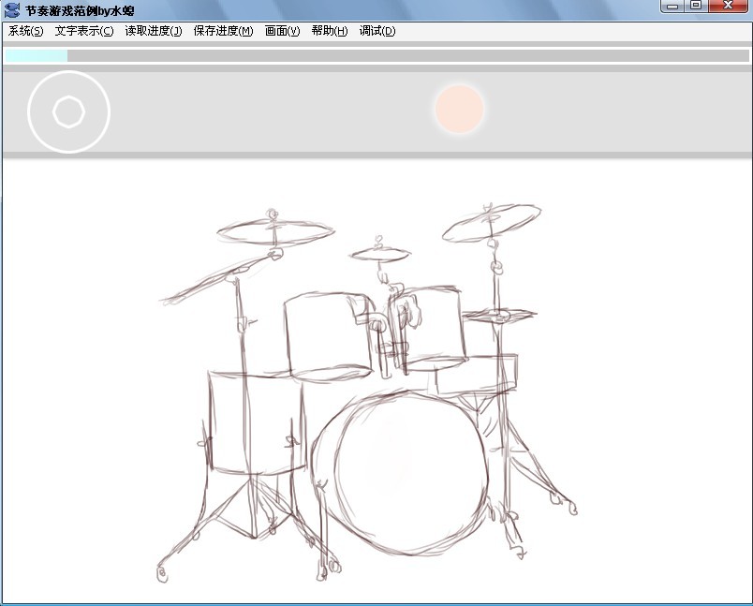The height and width of the screenshot is (606, 753).
Task: Maximize the rhythm game window
Action: click(696, 7)
